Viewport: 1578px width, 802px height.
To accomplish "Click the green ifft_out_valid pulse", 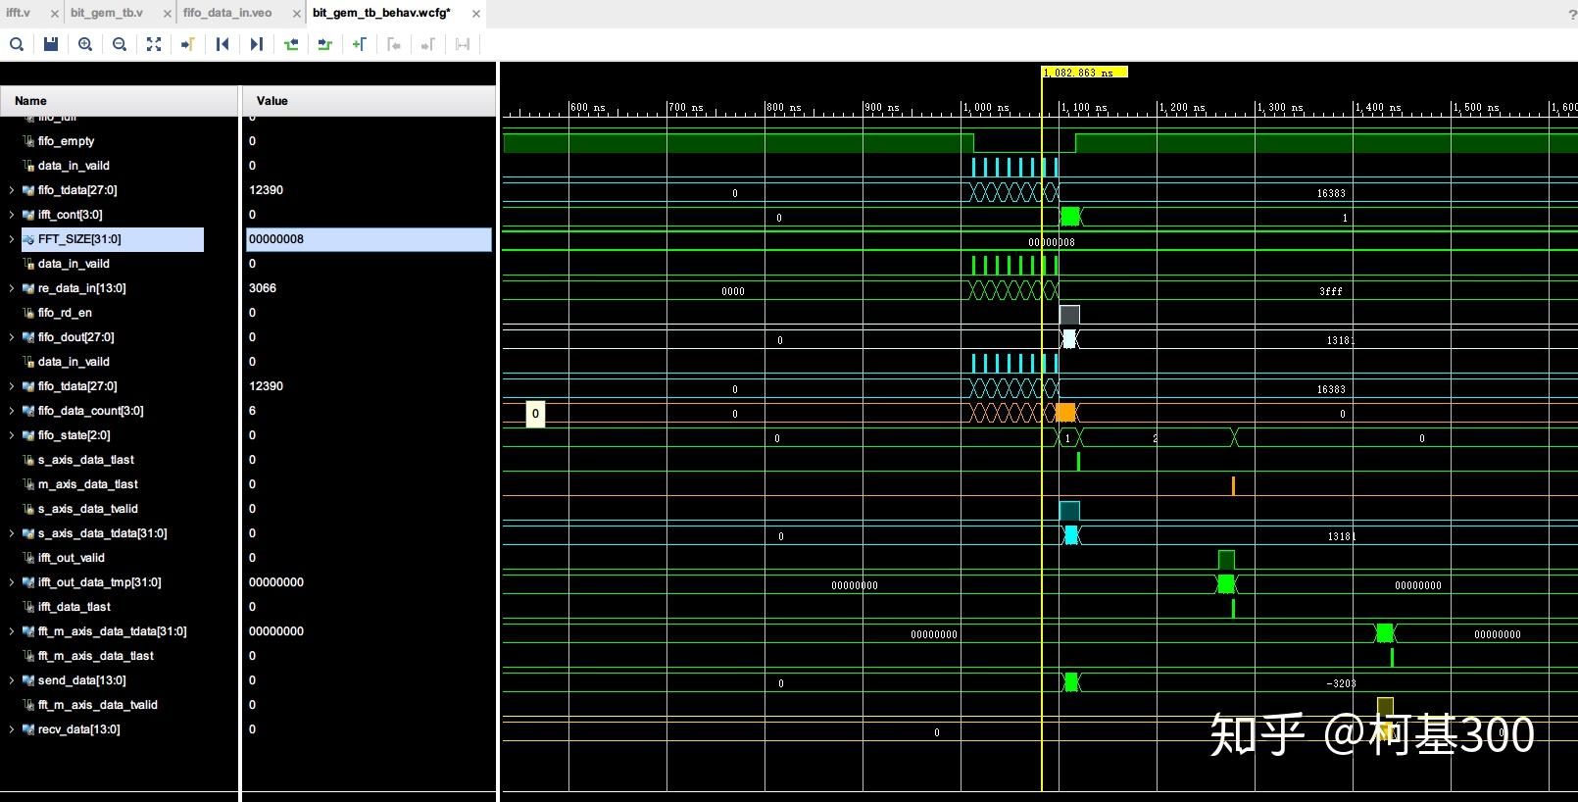I will (x=1226, y=560).
